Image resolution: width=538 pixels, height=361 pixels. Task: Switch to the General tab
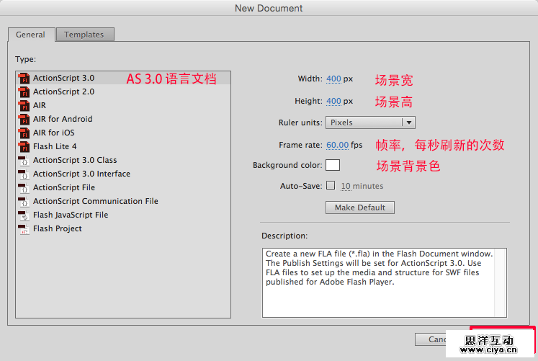coord(31,35)
